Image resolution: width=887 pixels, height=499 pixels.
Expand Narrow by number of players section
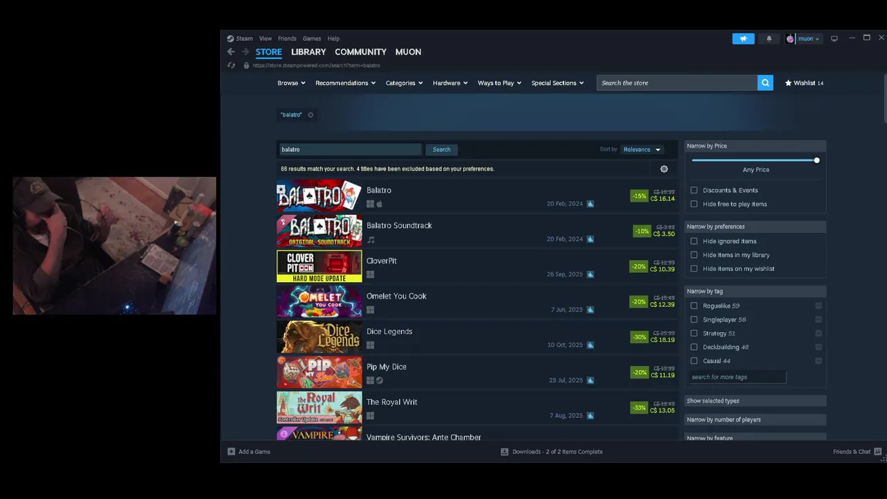click(755, 420)
